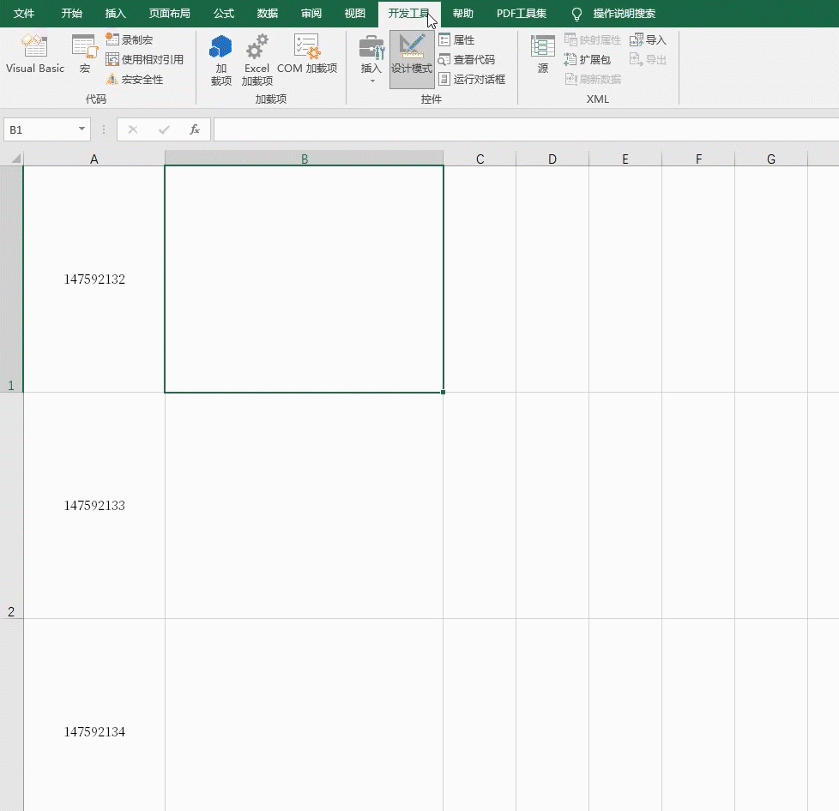
Task: Open Excel Add-ins (Excel加载项) gear icon
Action: pos(257,60)
